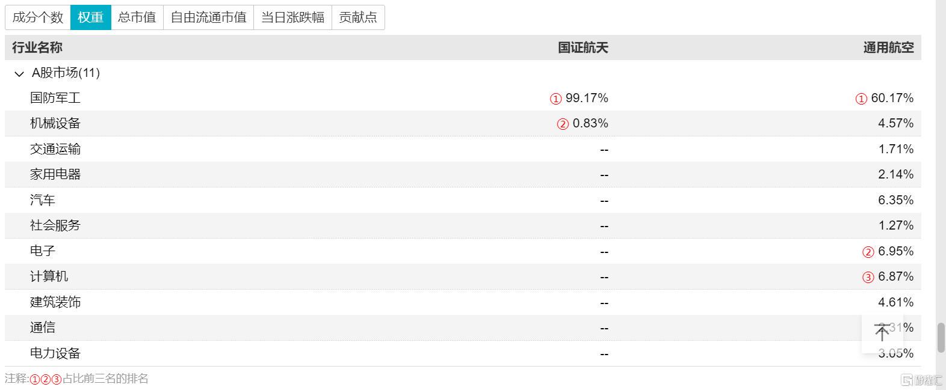Click the rank ① icon beside 99.17%
This screenshot has height=390, width=946.
coord(555,99)
